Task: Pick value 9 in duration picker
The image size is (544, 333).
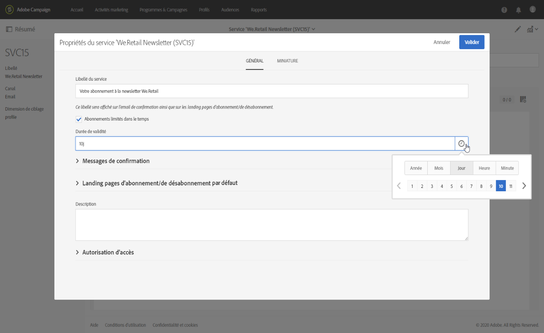Action: [491, 186]
